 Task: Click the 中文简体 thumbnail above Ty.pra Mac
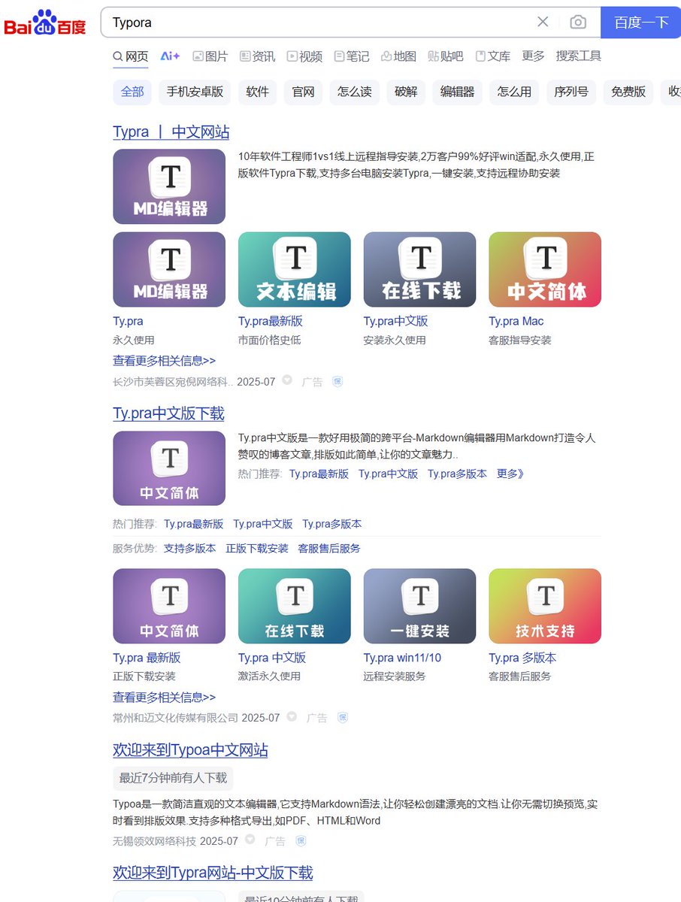545,269
